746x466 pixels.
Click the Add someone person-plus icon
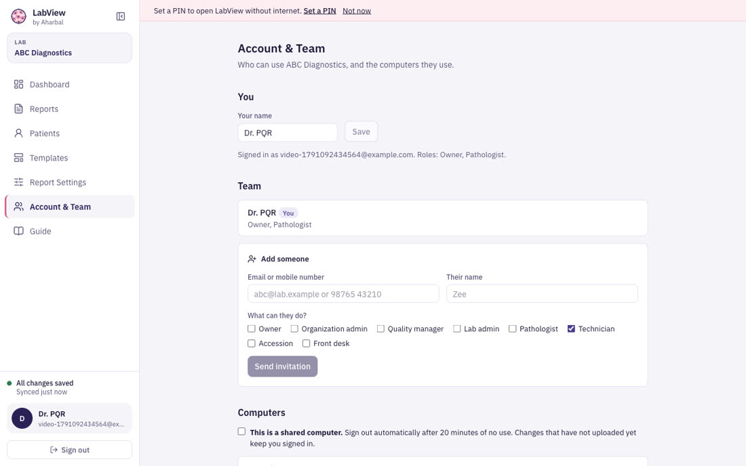coord(252,259)
